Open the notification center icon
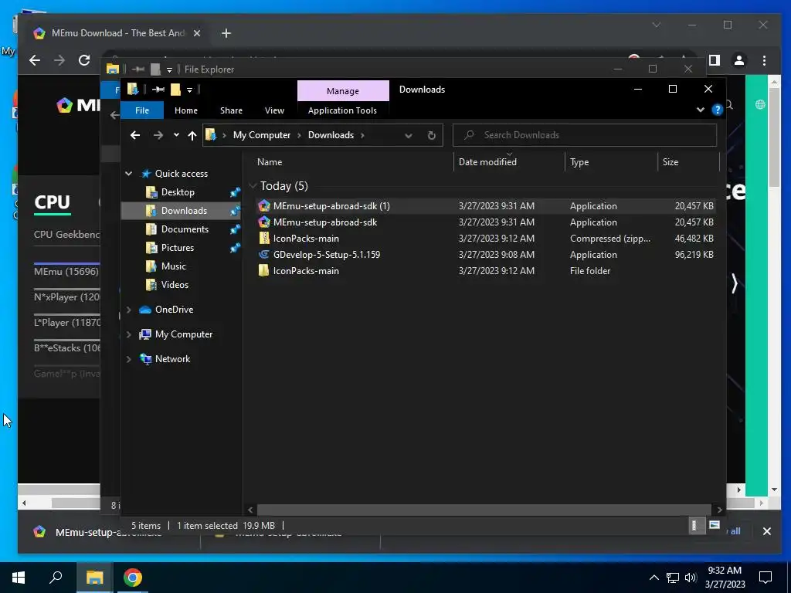The width and height of the screenshot is (791, 593). 766,578
